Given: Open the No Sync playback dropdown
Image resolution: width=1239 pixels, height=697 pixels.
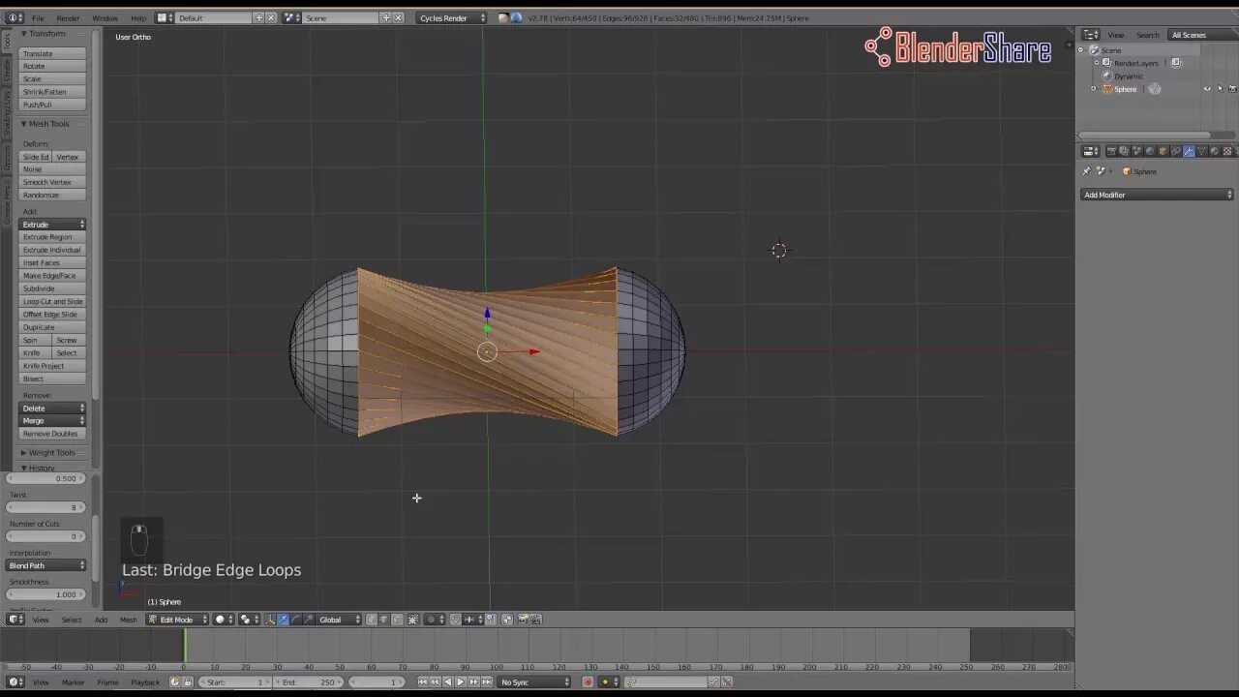Looking at the screenshot, I should coord(533,682).
